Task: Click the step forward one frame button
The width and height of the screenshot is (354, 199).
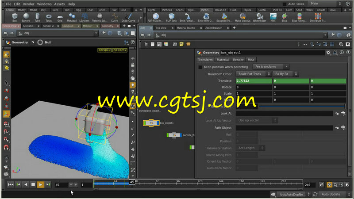Action: coord(48,184)
